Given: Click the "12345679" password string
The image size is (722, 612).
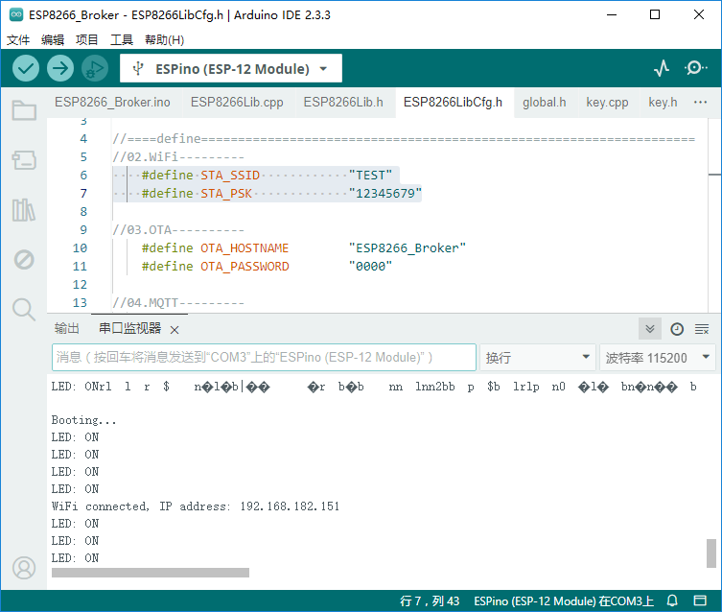Looking at the screenshot, I should (x=384, y=194).
